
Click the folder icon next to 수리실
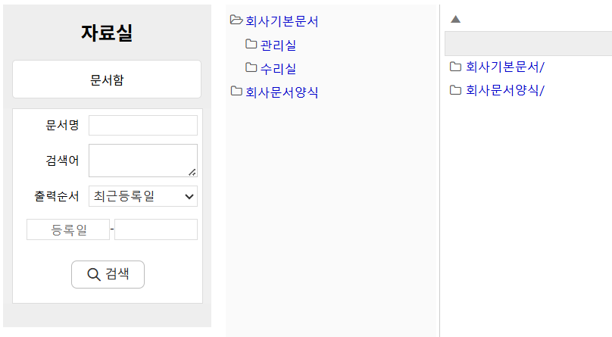point(251,68)
